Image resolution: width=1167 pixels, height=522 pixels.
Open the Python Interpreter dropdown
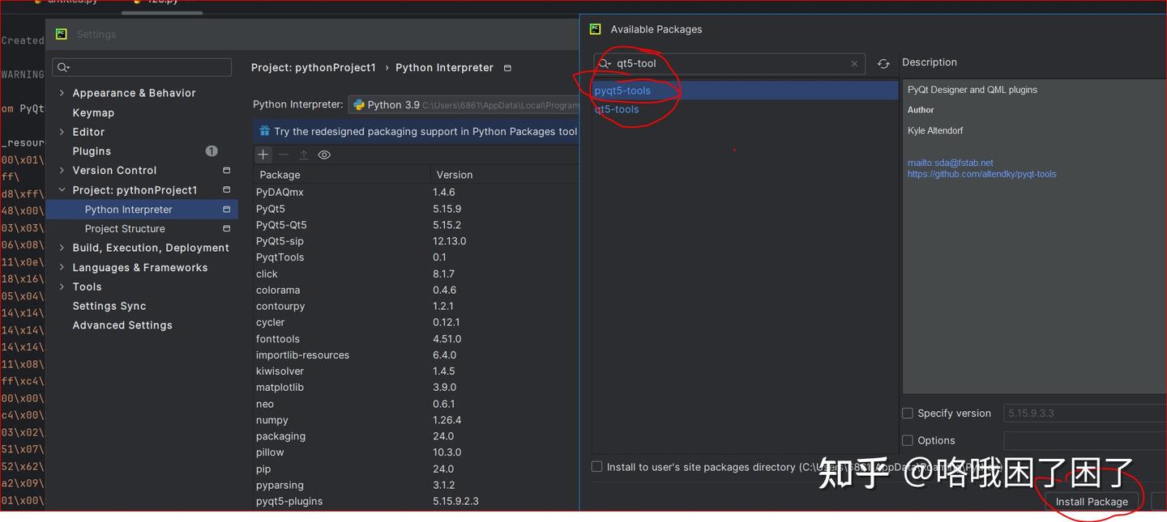pyautogui.click(x=486, y=104)
